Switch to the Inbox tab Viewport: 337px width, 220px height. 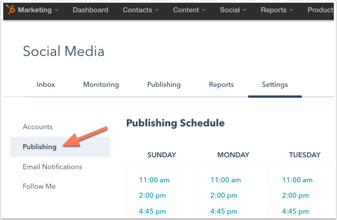[x=46, y=85]
